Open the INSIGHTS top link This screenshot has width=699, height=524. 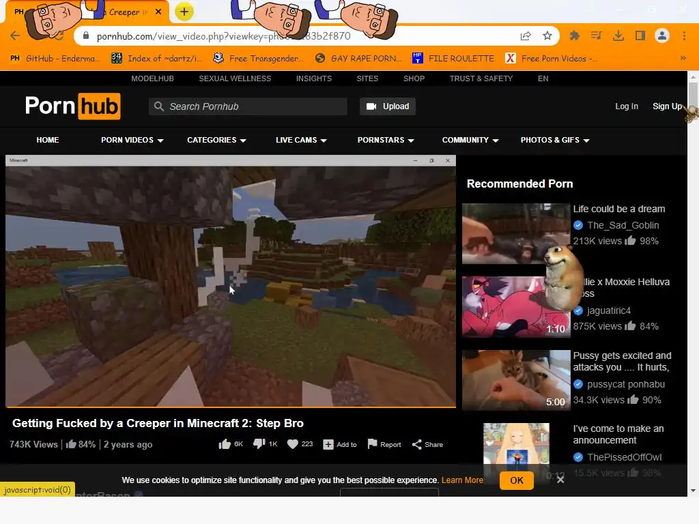(x=314, y=78)
